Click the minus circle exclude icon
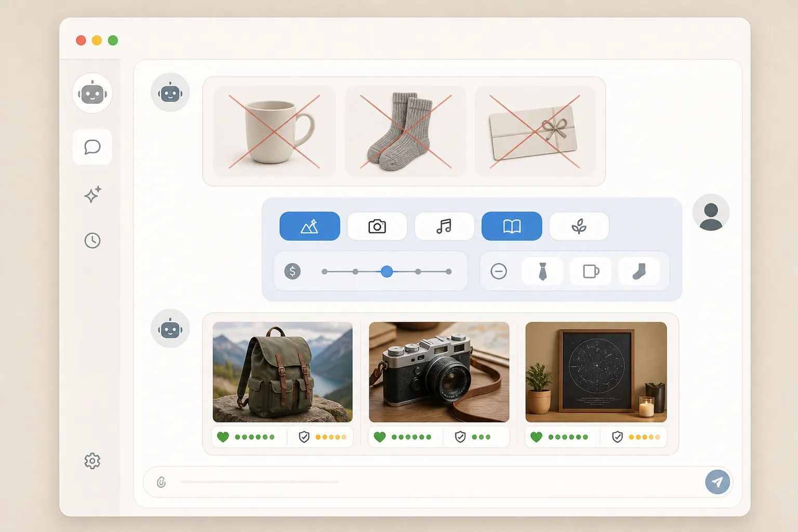The height and width of the screenshot is (532, 798). click(499, 271)
